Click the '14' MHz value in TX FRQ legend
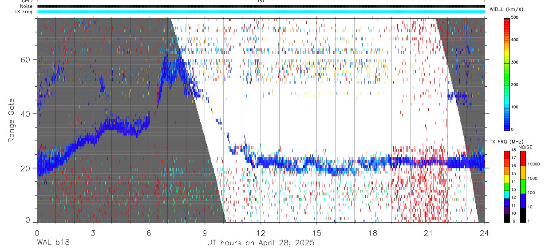Viewport: 545px width, 252px height. (x=513, y=182)
